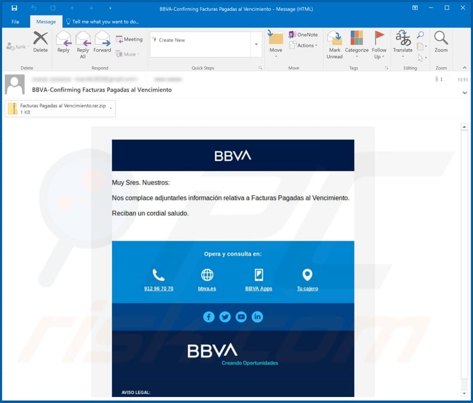Open the Tu cajero link
This screenshot has height=403, width=473.
[307, 289]
